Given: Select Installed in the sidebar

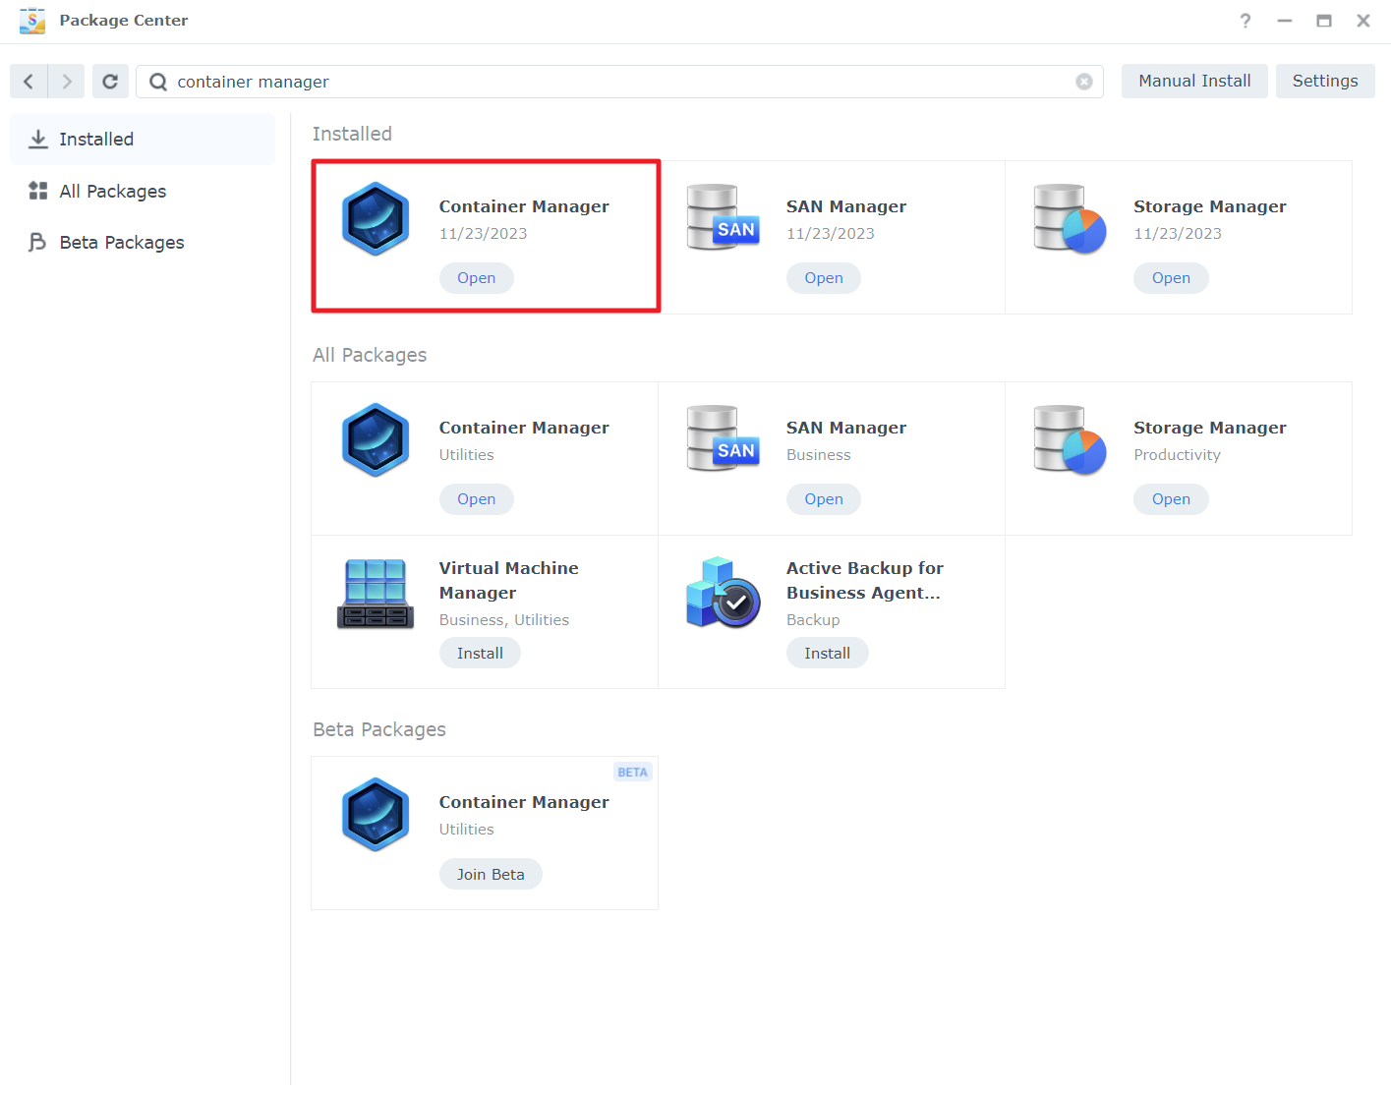Looking at the screenshot, I should coord(143,140).
